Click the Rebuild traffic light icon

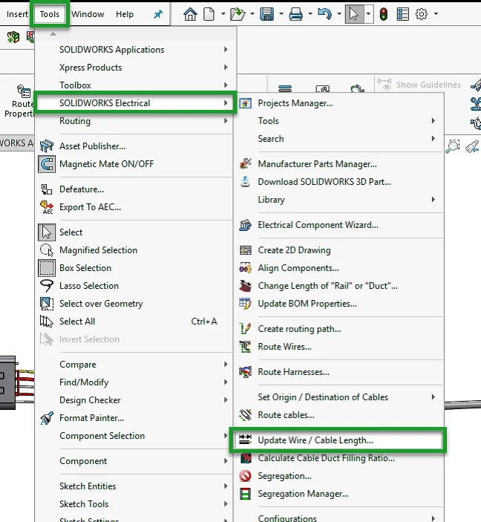[383, 14]
